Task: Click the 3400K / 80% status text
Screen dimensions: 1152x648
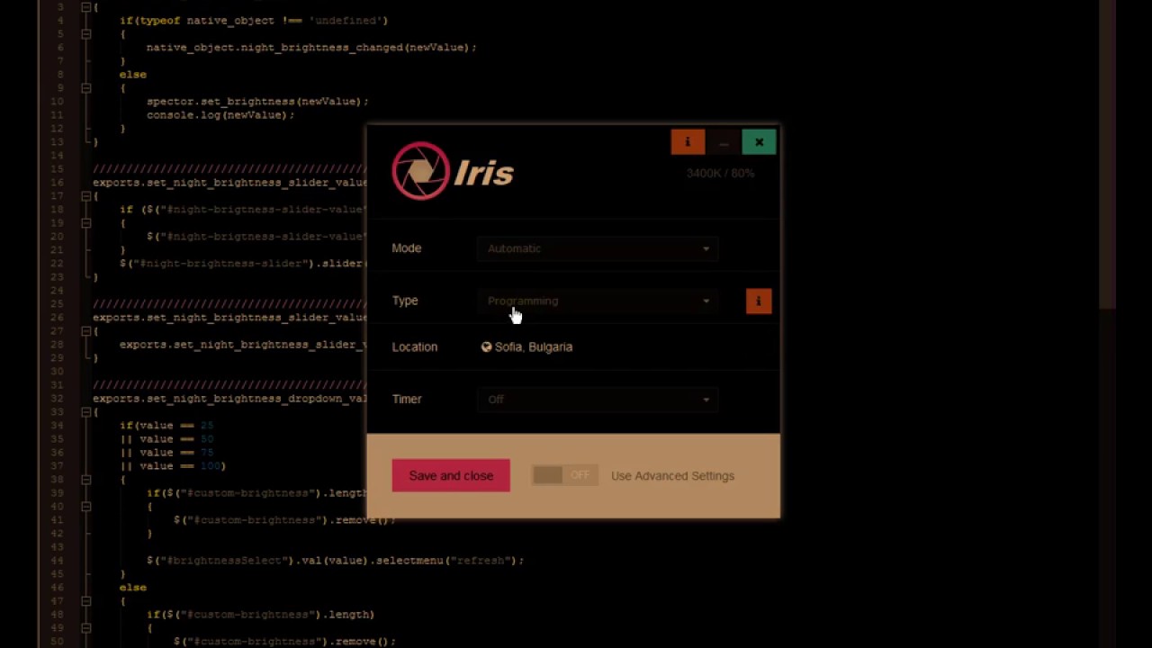Action: pyautogui.click(x=720, y=173)
